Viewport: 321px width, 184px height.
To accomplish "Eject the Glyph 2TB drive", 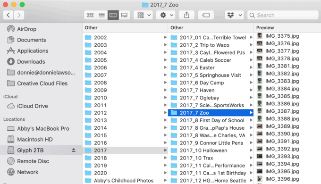I will [74, 150].
